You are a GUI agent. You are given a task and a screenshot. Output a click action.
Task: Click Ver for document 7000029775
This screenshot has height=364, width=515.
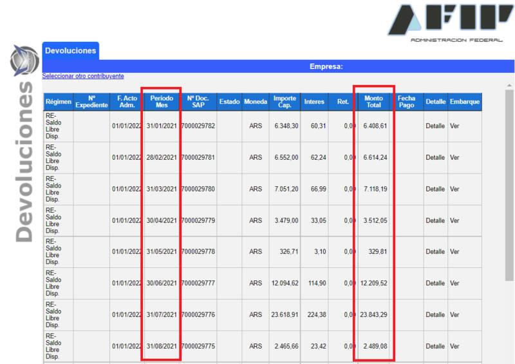[454, 347]
